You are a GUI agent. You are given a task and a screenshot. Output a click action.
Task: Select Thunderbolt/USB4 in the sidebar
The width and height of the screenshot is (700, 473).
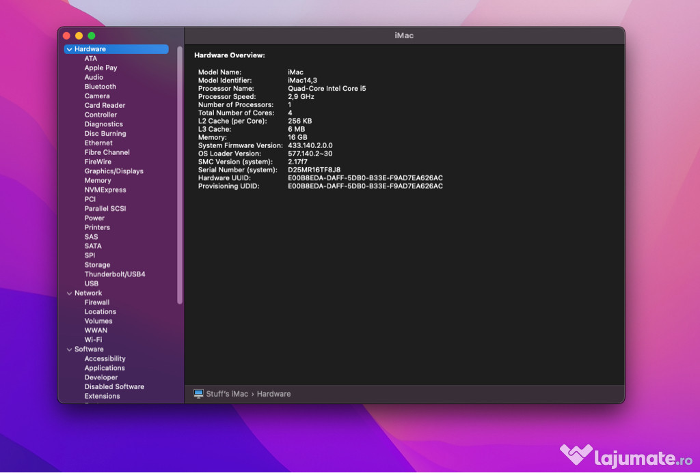tap(115, 274)
